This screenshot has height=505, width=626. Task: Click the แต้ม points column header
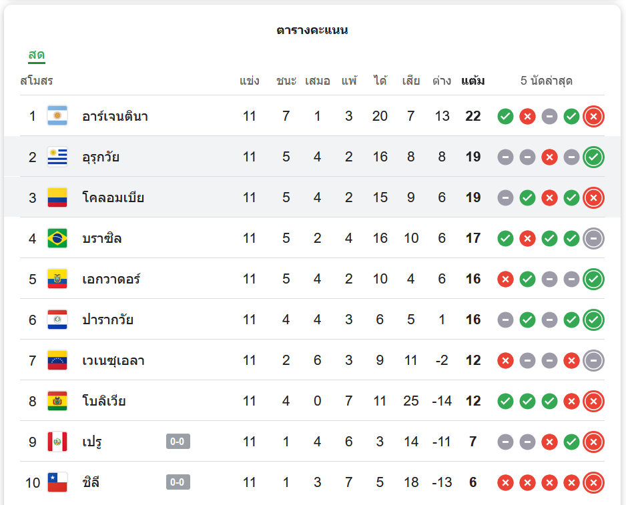(x=473, y=81)
